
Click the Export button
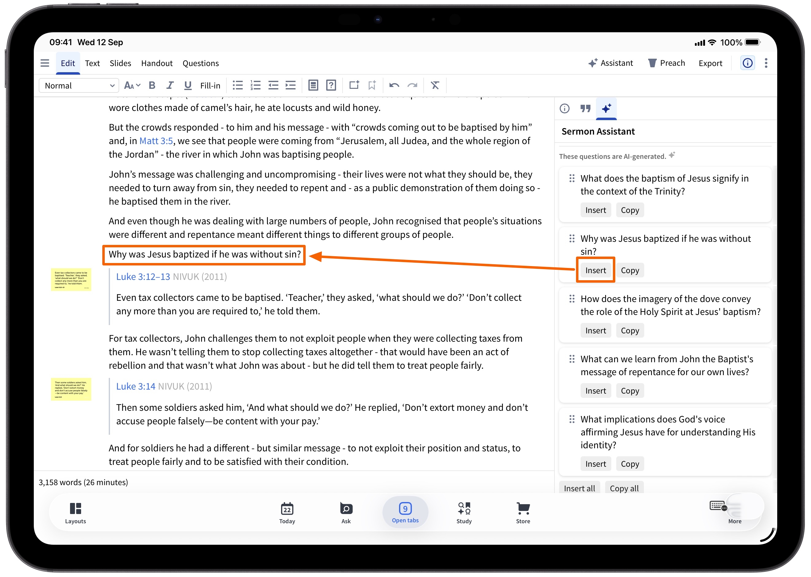tap(711, 63)
